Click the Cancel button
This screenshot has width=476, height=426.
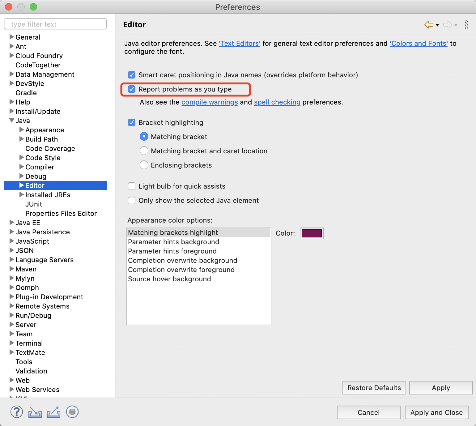[369, 412]
